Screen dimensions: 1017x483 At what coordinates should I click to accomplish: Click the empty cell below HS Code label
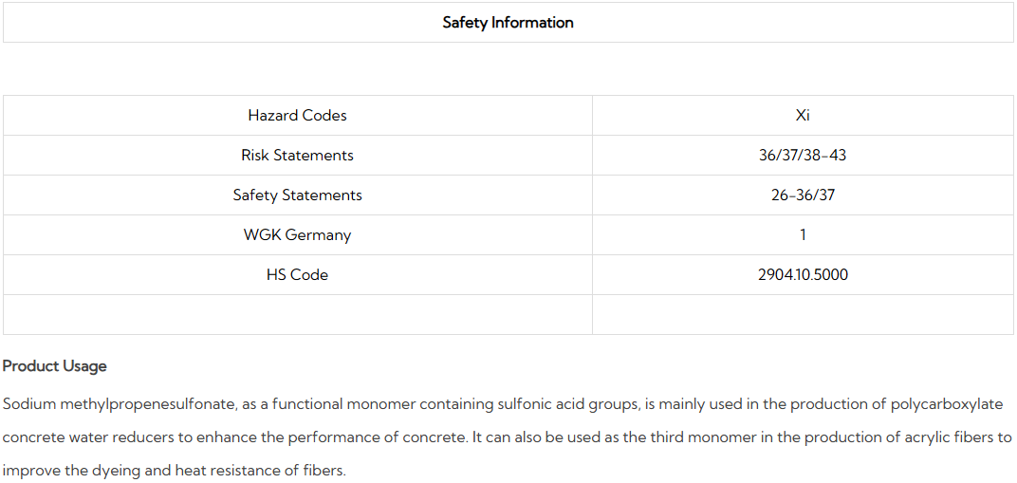point(297,314)
